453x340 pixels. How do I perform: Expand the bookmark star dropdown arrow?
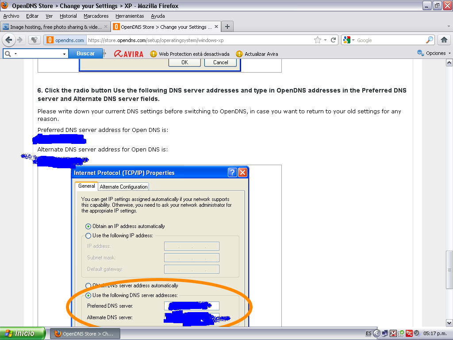pos(325,40)
